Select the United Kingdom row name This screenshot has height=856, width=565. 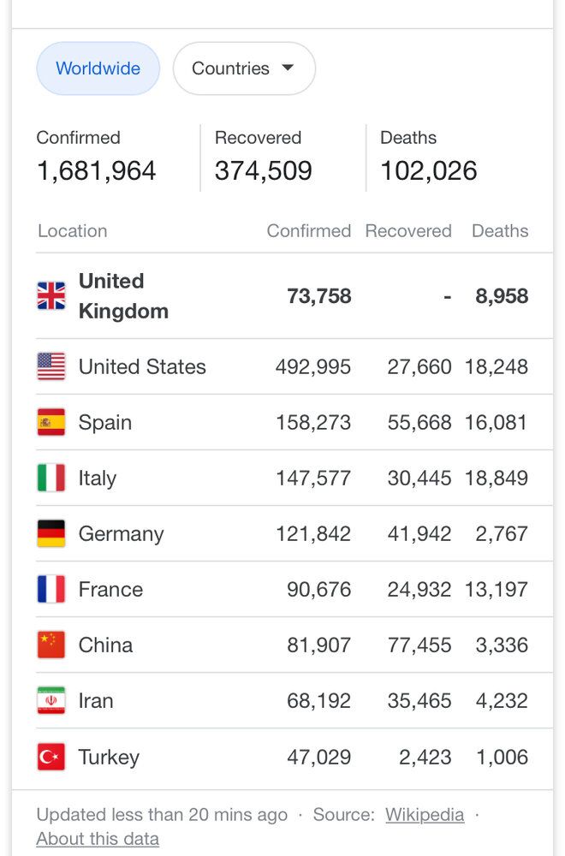[124, 296]
